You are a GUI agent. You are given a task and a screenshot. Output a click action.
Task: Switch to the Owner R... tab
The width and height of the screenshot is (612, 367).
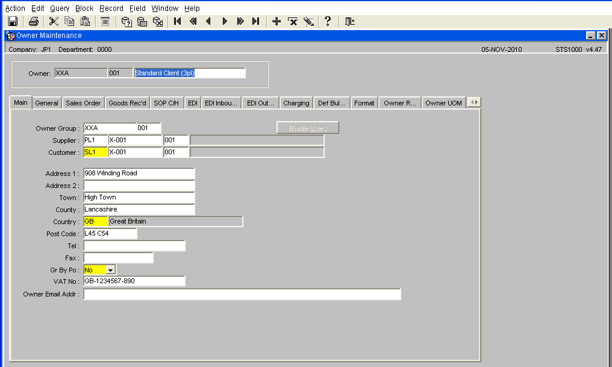coord(400,103)
